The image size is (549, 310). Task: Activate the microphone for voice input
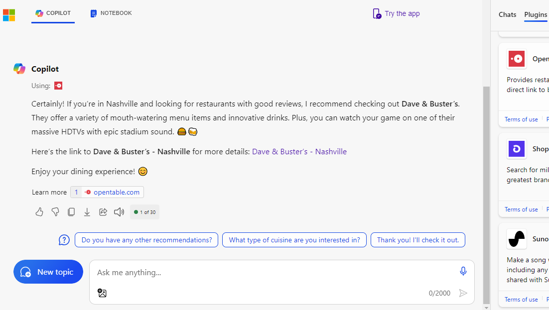pos(463,271)
